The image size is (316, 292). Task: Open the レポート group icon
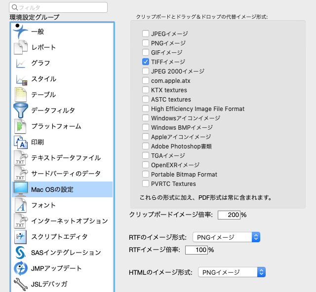click(21, 47)
